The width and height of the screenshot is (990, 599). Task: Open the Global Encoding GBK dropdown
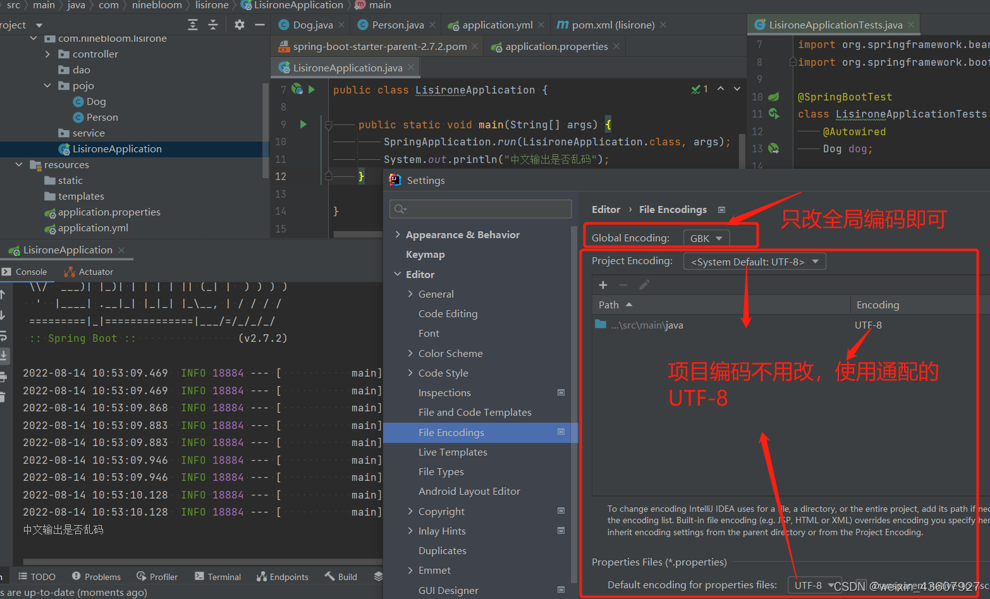707,238
